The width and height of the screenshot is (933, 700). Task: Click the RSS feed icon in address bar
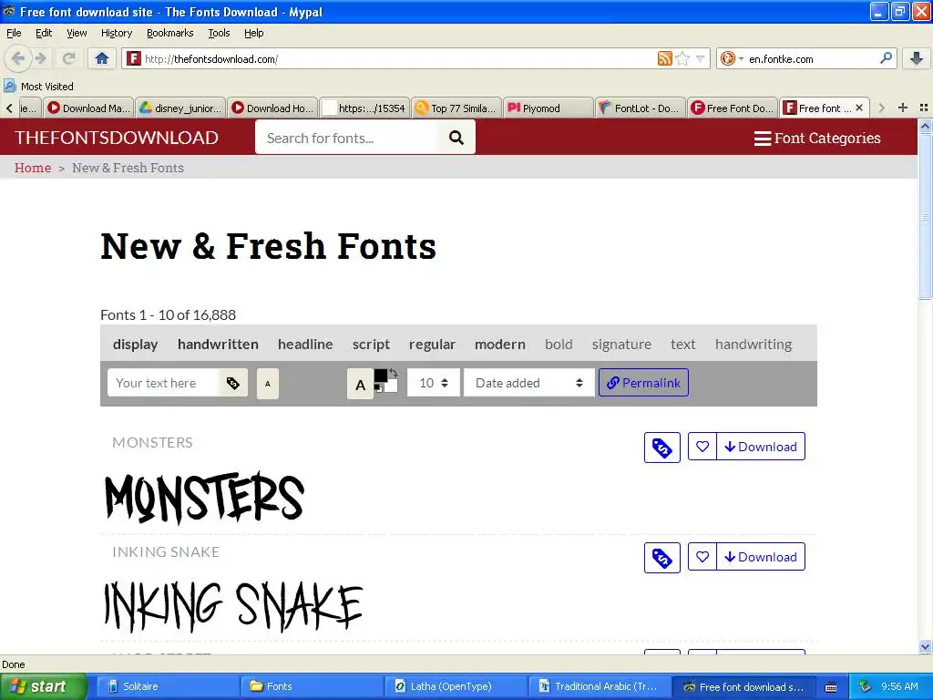click(664, 58)
